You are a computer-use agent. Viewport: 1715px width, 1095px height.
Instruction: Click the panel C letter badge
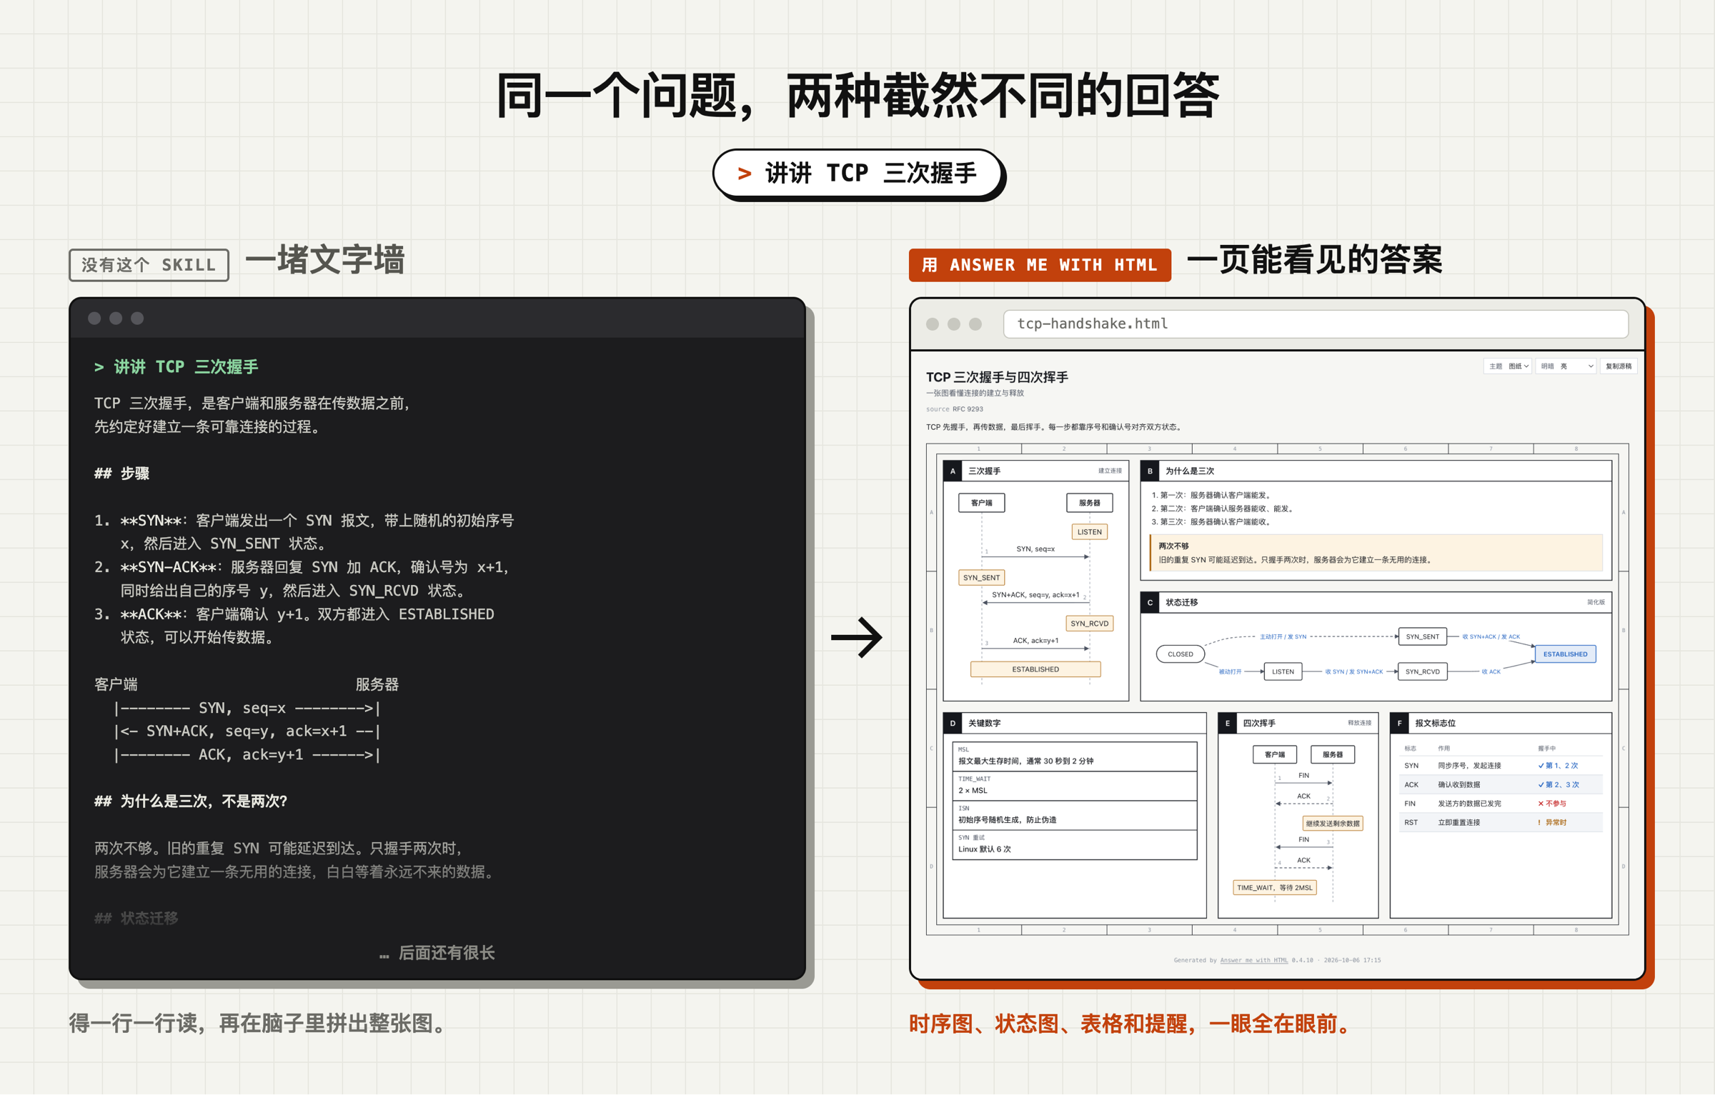point(1150,602)
